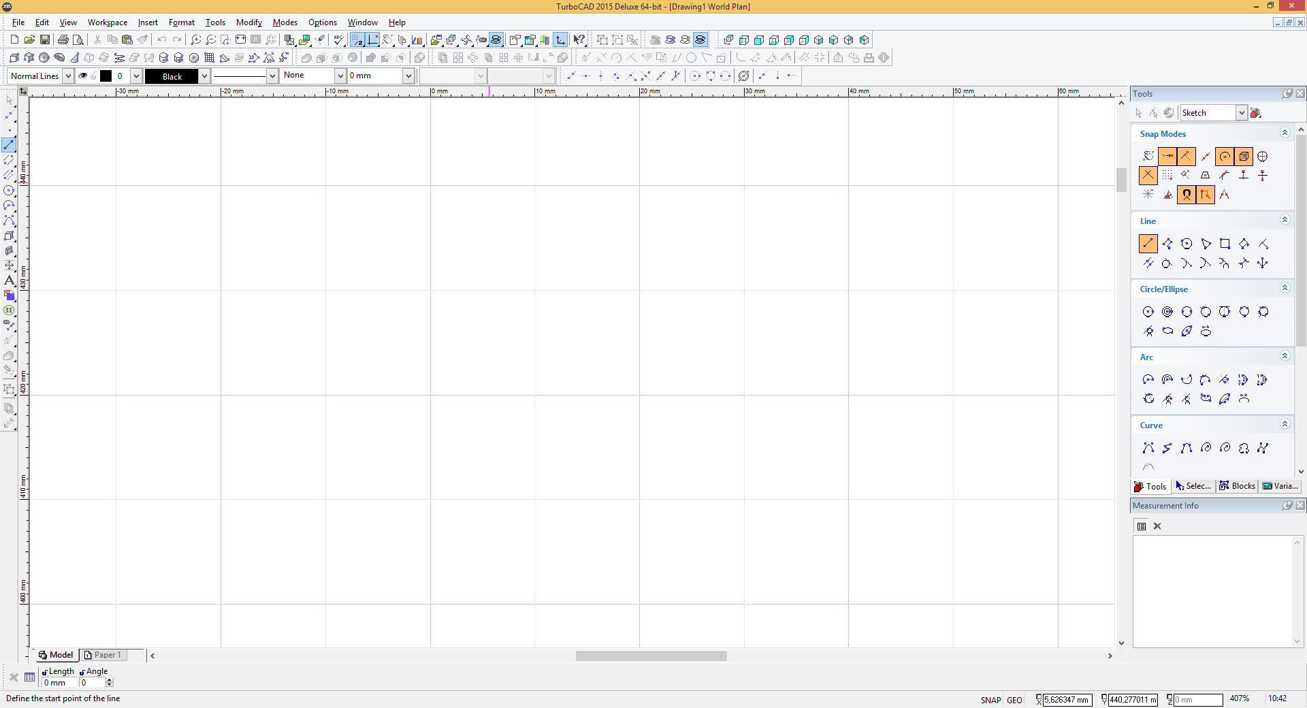Image resolution: width=1307 pixels, height=708 pixels.
Task: Click the Print icon in main toolbar
Action: point(63,40)
